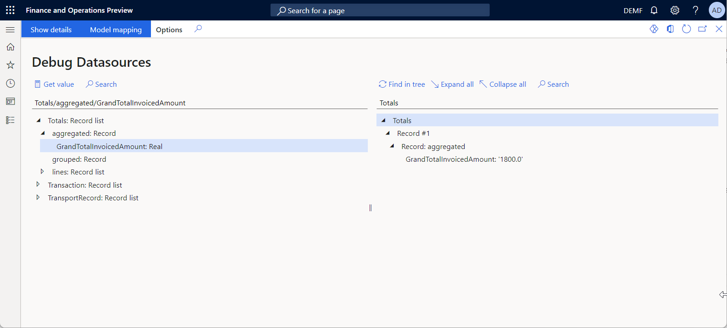Expand Transaction: Record list node

(x=38, y=184)
